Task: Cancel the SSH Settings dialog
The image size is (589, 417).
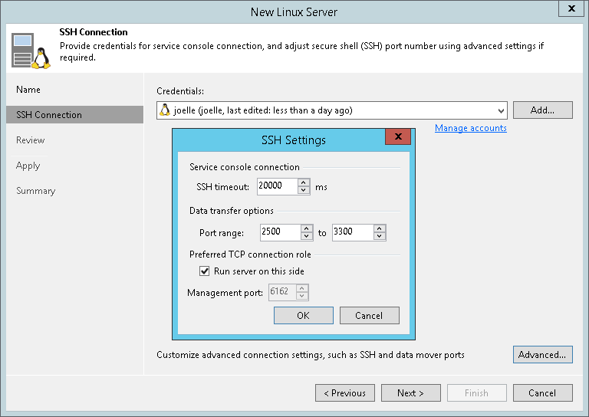Action: tap(369, 315)
